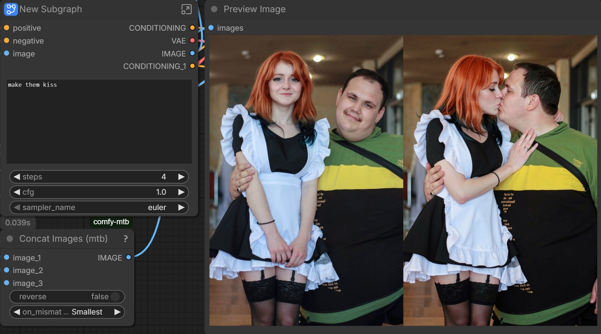Click the image_3 input socket dot
The image size is (601, 334).
click(x=6, y=283)
